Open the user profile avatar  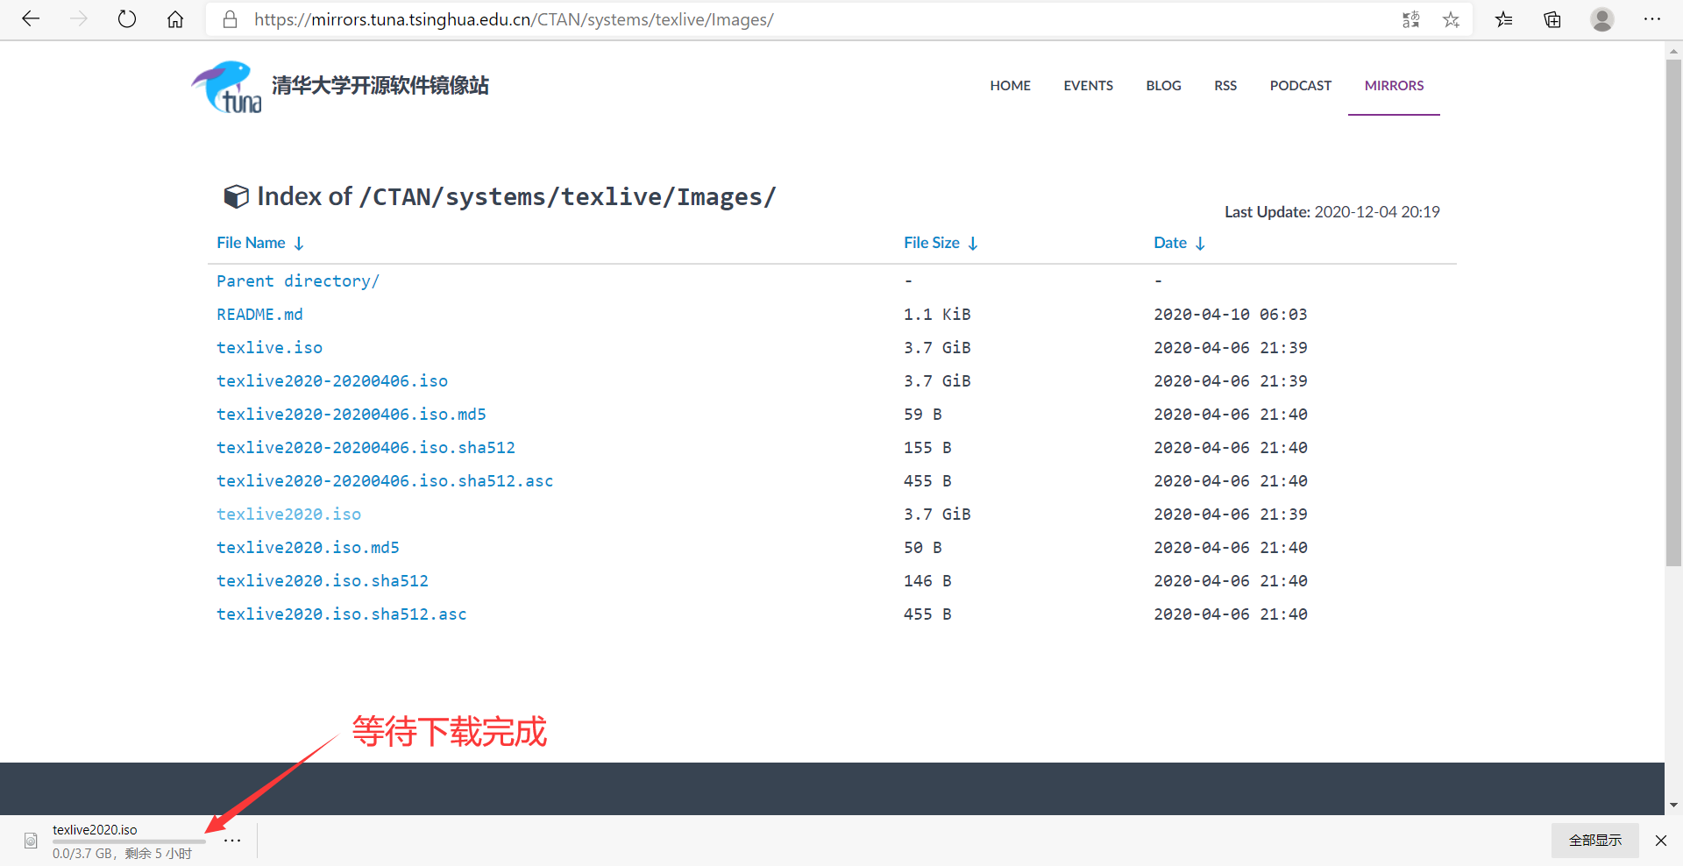(x=1602, y=19)
